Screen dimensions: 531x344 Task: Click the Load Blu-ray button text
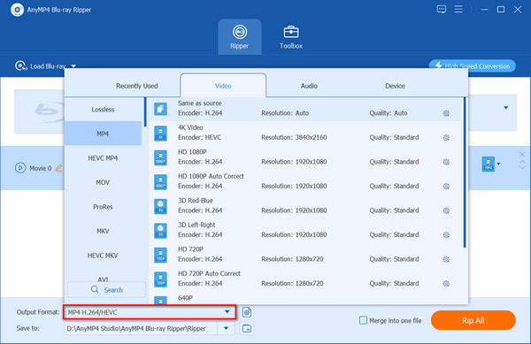click(x=48, y=66)
